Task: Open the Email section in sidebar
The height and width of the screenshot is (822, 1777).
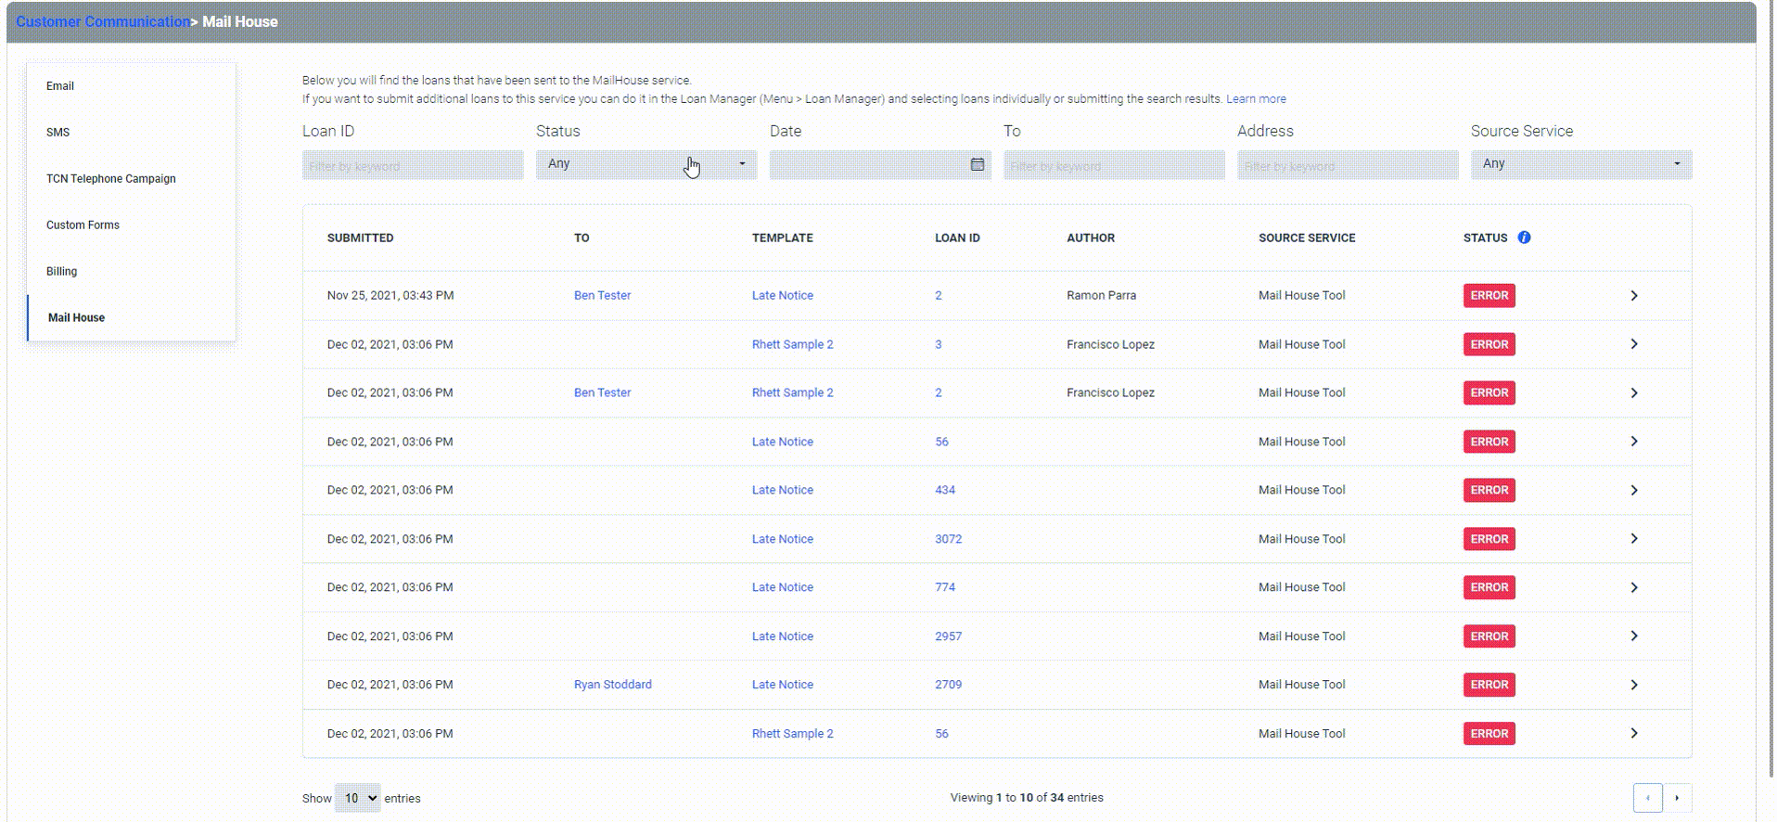Action: coord(60,86)
